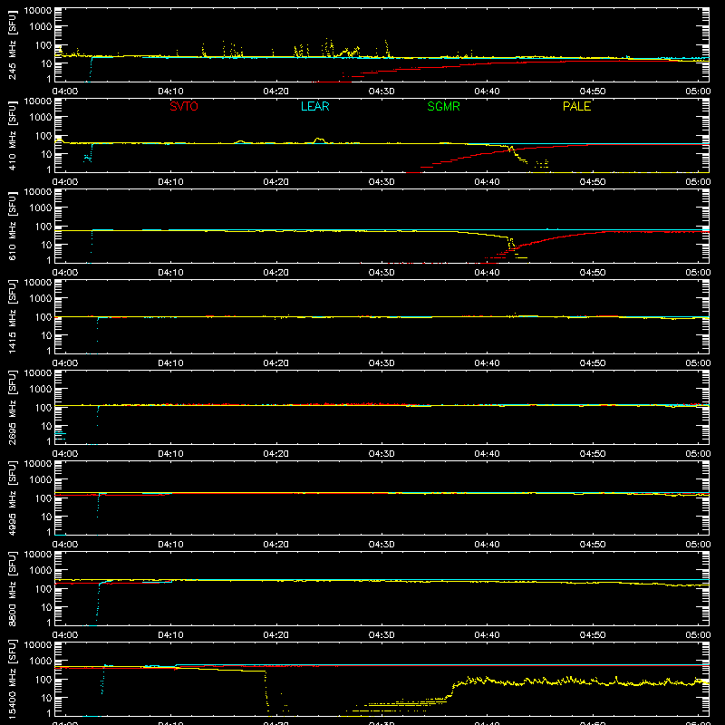The height and width of the screenshot is (725, 725).
Task: Click the green SGMR legend label
Action: (443, 106)
